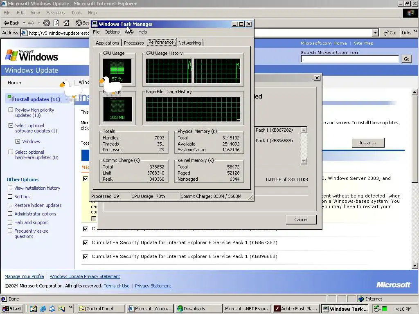Uncheck the KB896688 update checkbox
This screenshot has width=419, height=314.
point(86,257)
